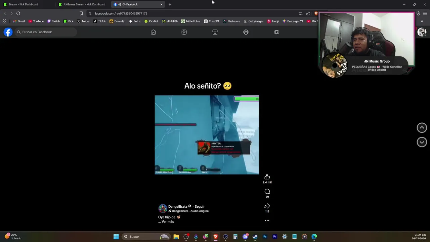The width and height of the screenshot is (430, 242).
Task: Open the Gettyimages bookmark
Action: [254, 21]
